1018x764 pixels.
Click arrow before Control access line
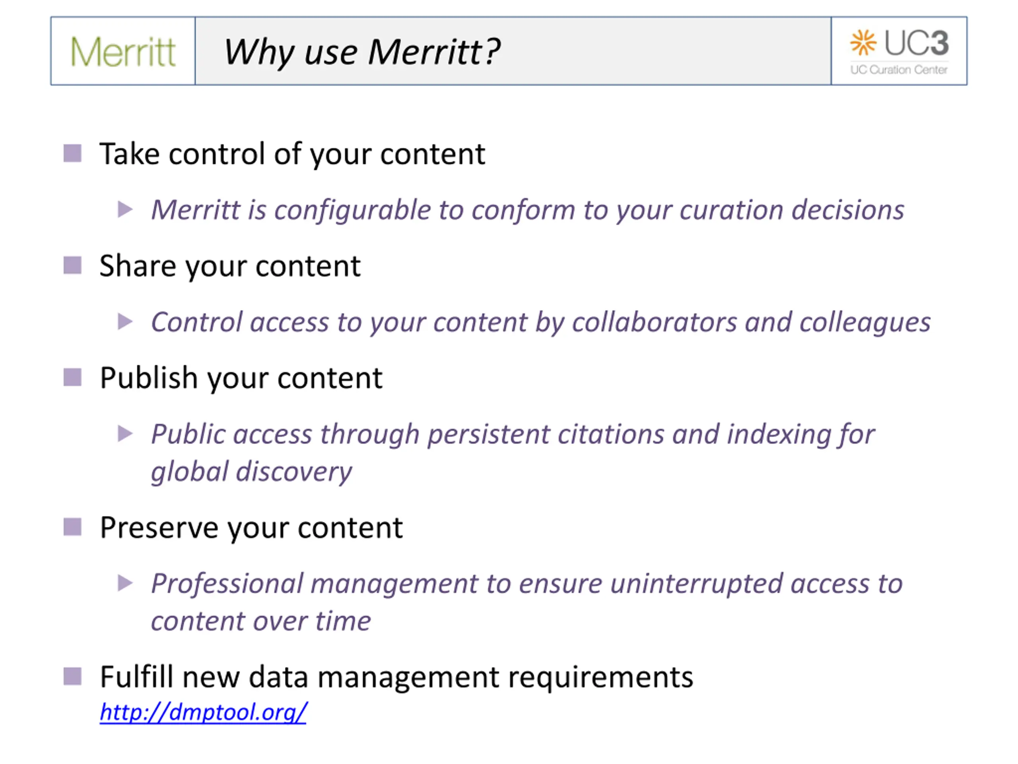[x=125, y=322]
